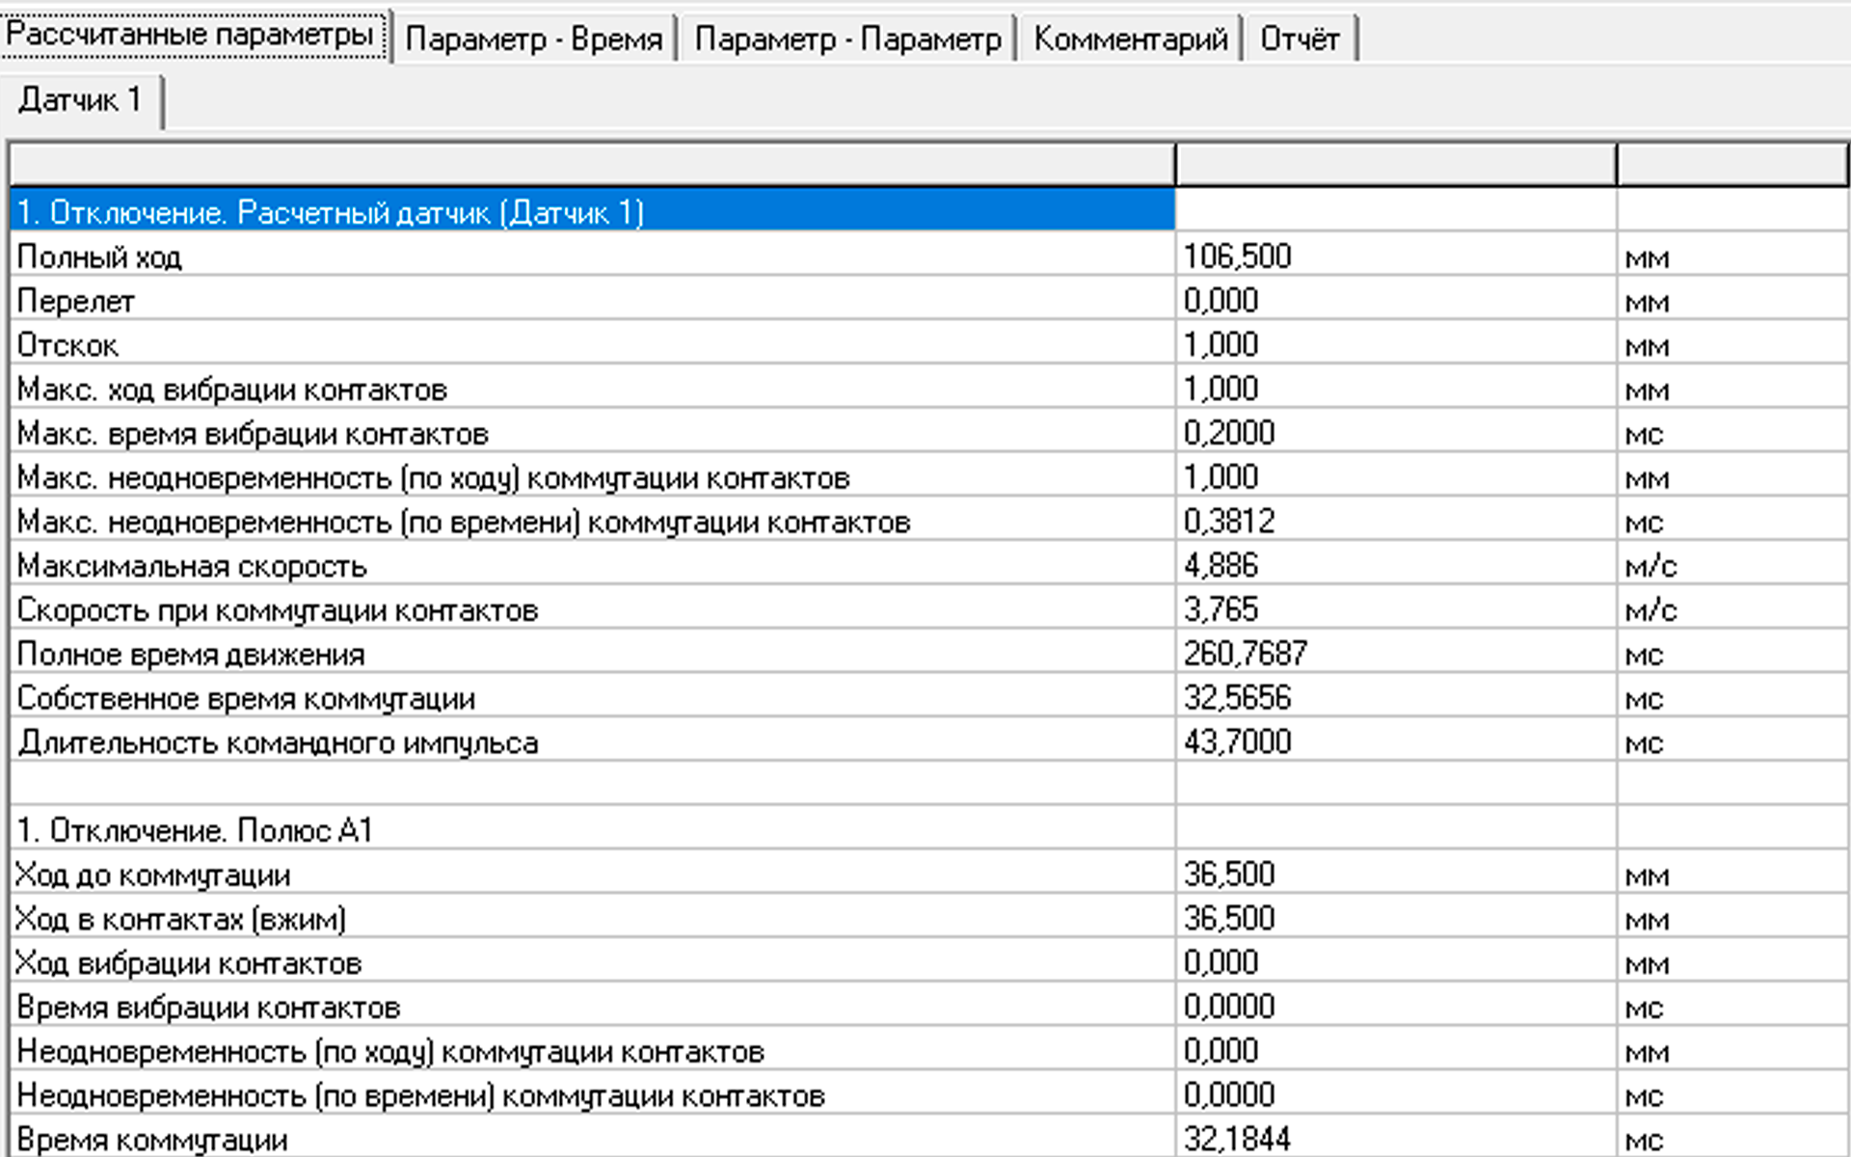Click the Ход в контактах (вжим) row

click(x=592, y=919)
